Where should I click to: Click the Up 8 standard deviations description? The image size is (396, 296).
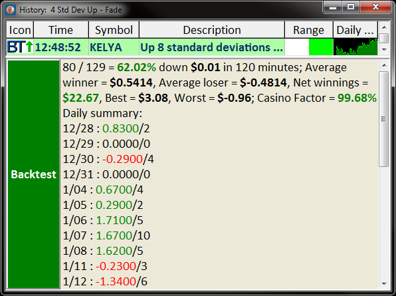pos(212,47)
